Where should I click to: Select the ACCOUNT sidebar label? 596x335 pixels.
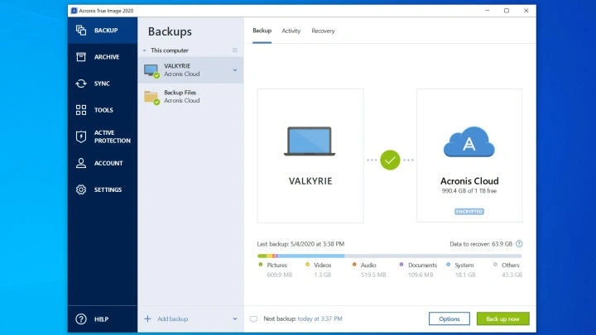click(x=108, y=163)
